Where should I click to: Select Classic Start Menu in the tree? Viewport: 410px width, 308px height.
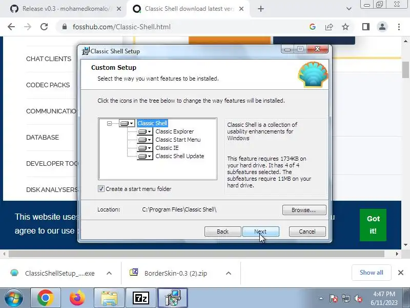click(178, 140)
